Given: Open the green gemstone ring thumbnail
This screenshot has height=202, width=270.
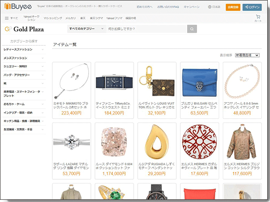Looking at the screenshot, I should [x=114, y=192].
